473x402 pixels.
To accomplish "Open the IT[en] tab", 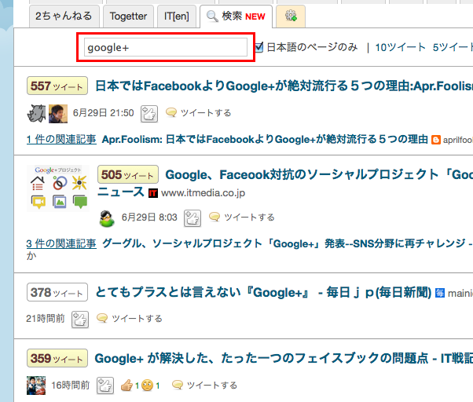I will pos(177,16).
